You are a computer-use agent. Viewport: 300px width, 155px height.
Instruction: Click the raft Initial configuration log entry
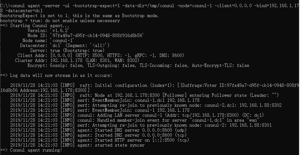point(149,85)
